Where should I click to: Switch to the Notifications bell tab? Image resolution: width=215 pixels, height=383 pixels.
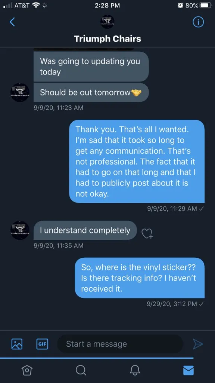134,371
